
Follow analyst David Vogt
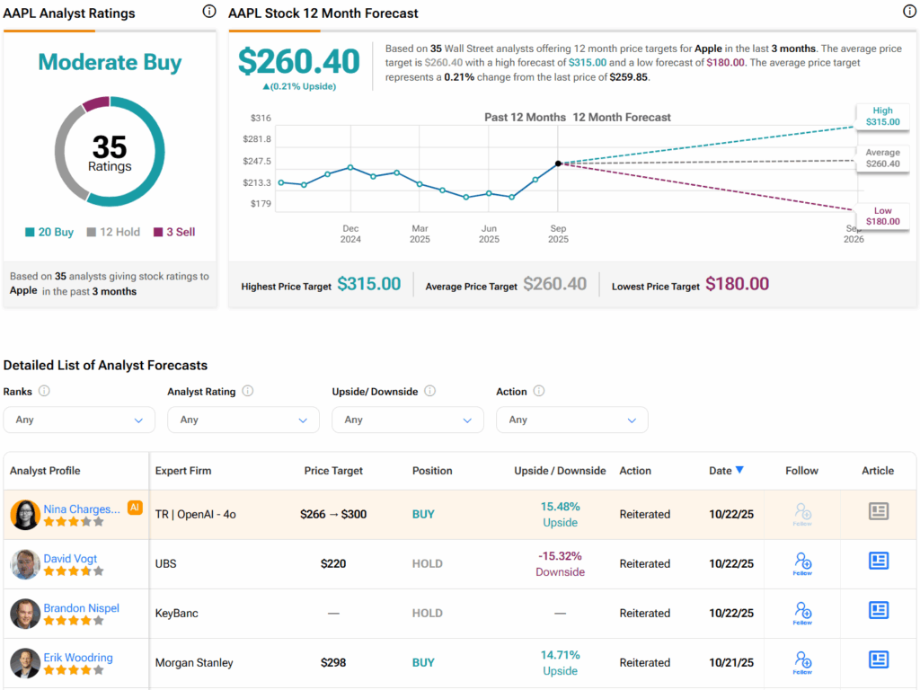tap(803, 563)
